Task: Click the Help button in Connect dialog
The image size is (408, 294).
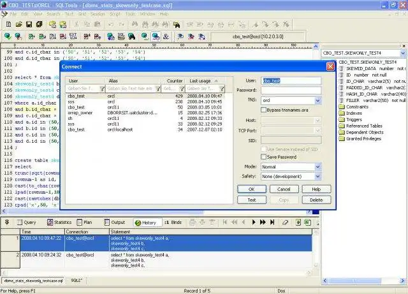Action: [x=316, y=189]
